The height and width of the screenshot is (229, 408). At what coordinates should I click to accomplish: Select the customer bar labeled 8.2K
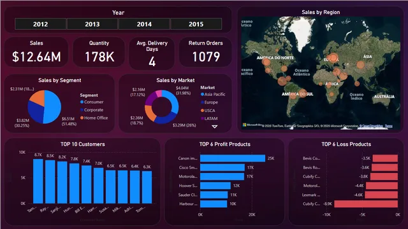click(x=62, y=183)
